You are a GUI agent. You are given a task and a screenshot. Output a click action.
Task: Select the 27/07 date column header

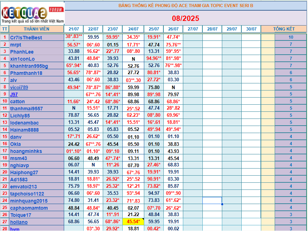coord(193,29)
